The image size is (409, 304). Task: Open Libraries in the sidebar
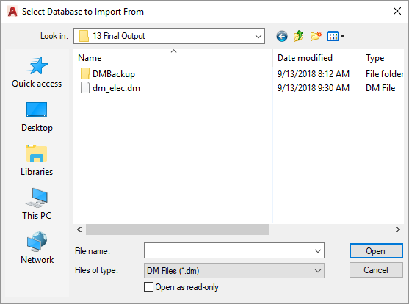tap(37, 161)
